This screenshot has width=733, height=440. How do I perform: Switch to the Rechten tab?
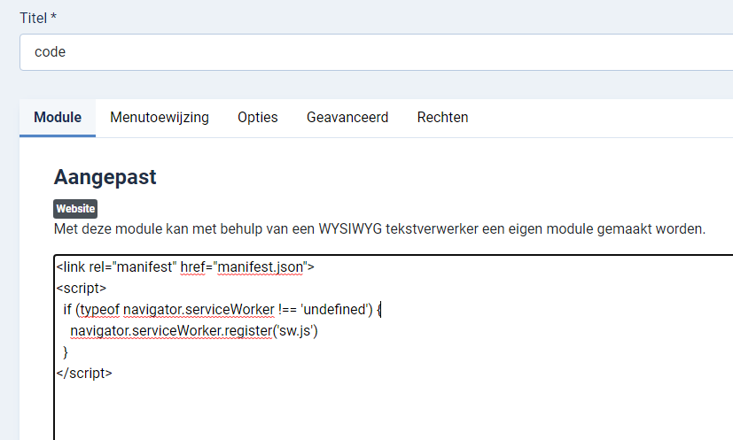pyautogui.click(x=442, y=117)
